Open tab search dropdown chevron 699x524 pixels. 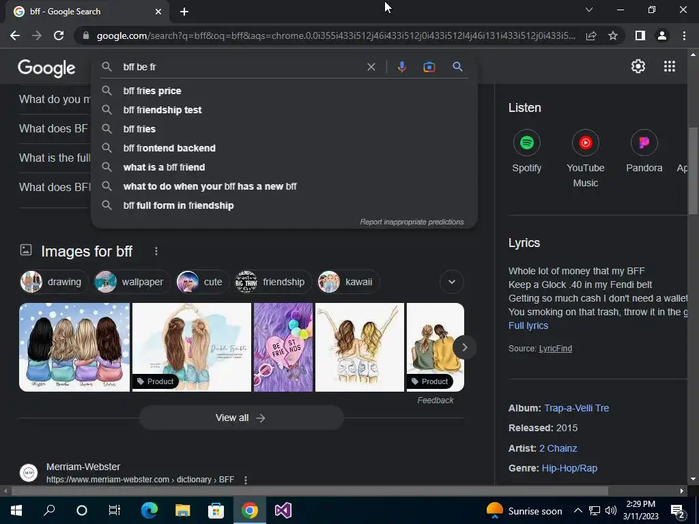pyautogui.click(x=589, y=10)
